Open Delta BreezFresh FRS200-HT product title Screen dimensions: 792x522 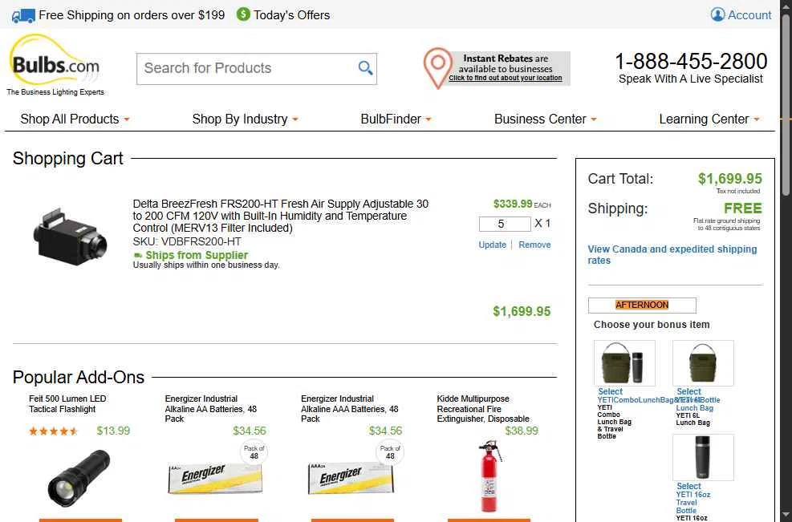(x=281, y=216)
